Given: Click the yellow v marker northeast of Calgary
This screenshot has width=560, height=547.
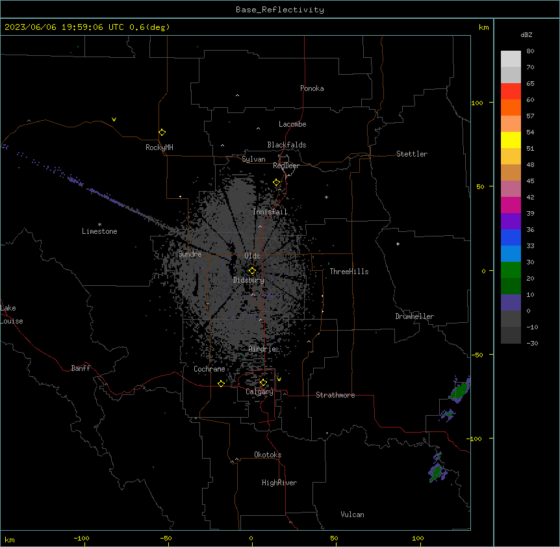Looking at the screenshot, I should point(279,379).
